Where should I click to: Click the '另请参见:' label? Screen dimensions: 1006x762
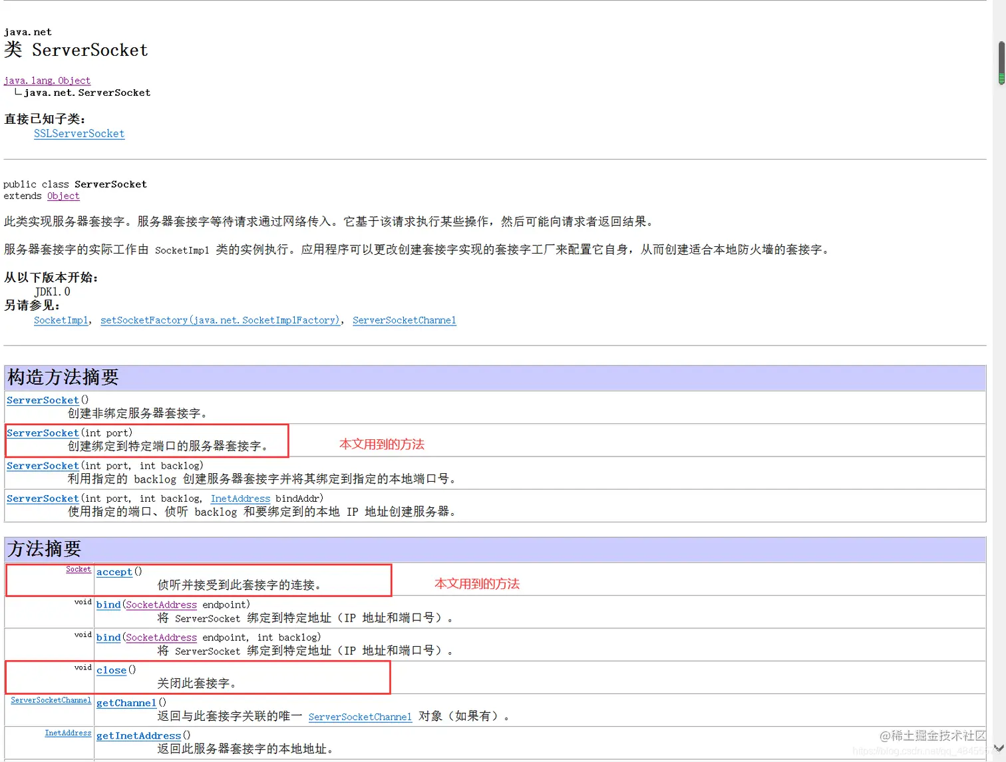32,305
